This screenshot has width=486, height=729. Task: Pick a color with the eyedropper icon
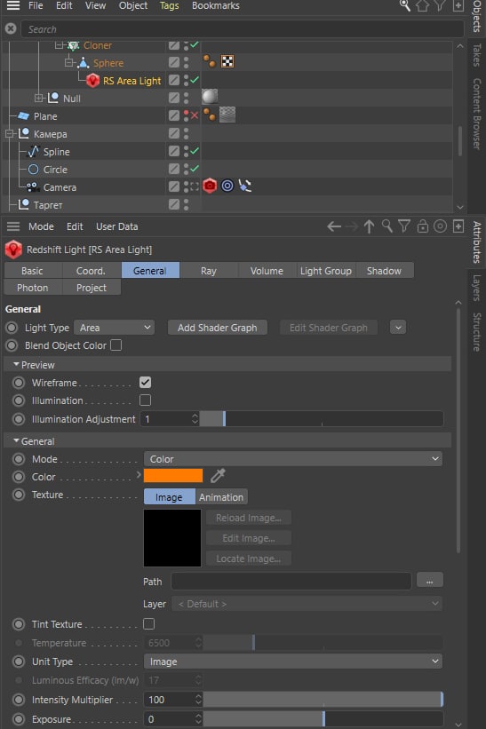point(218,476)
